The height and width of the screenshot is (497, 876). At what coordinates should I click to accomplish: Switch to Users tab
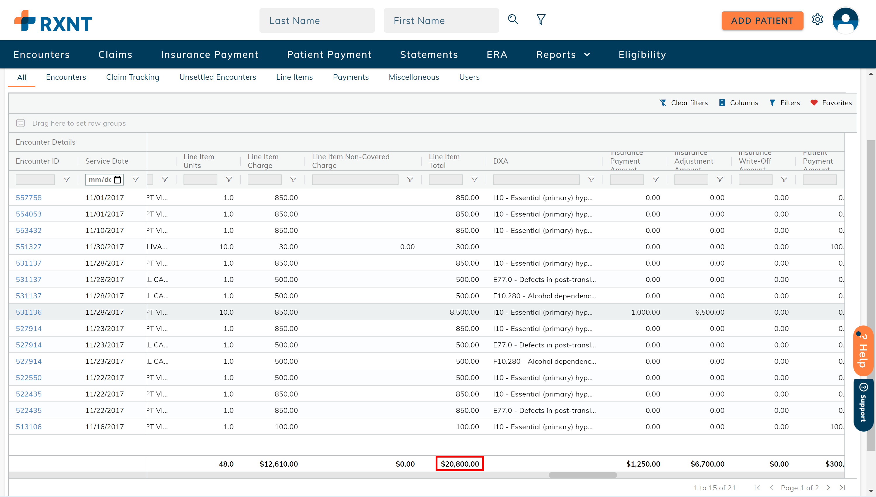pyautogui.click(x=469, y=77)
